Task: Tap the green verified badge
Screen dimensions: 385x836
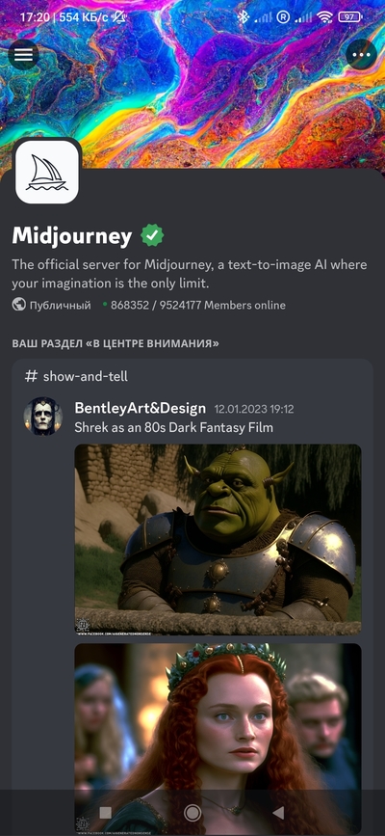Action: [x=152, y=235]
